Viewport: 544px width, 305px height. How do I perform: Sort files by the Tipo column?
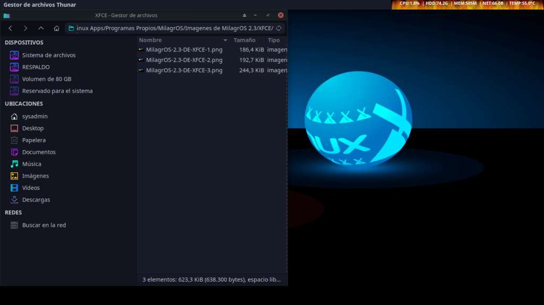coord(274,40)
